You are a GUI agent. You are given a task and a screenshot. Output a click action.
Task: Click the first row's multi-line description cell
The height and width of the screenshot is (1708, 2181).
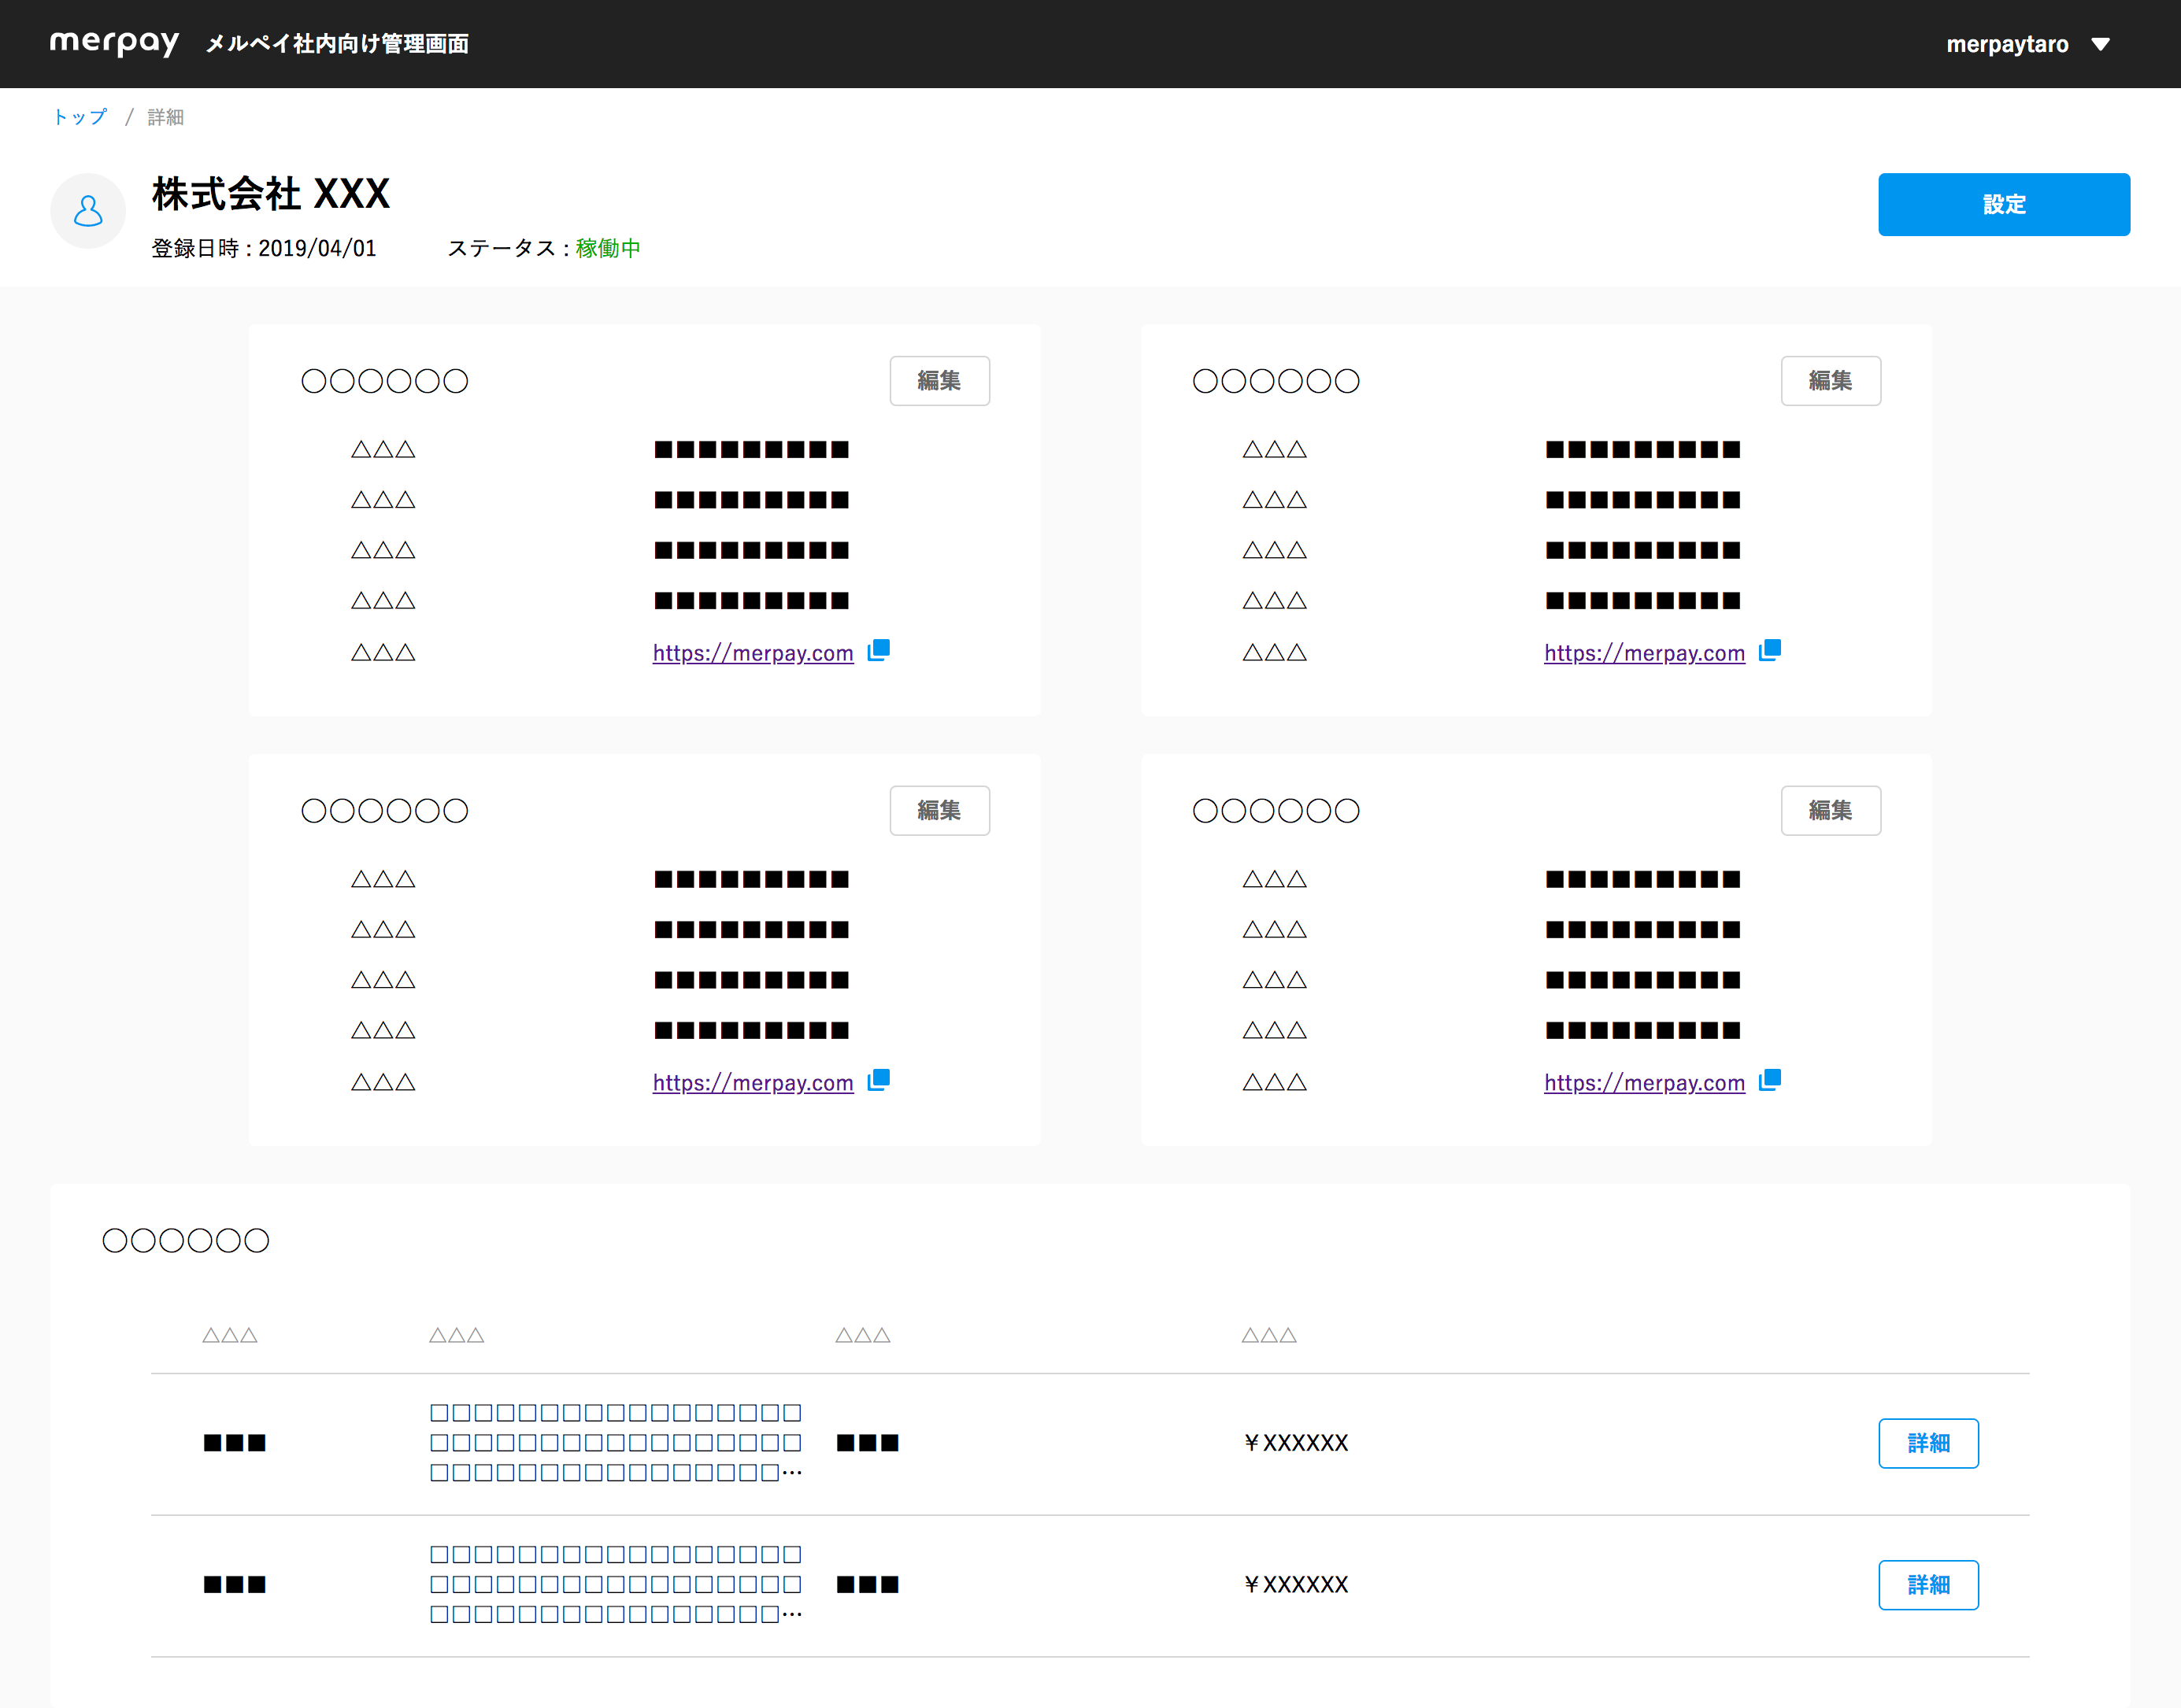click(617, 1443)
